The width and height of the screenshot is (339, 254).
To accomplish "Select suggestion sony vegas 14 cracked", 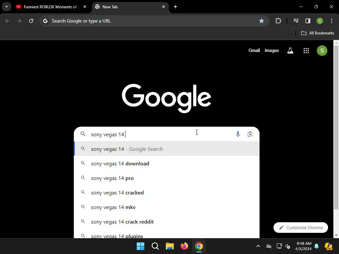I will tap(167, 192).
